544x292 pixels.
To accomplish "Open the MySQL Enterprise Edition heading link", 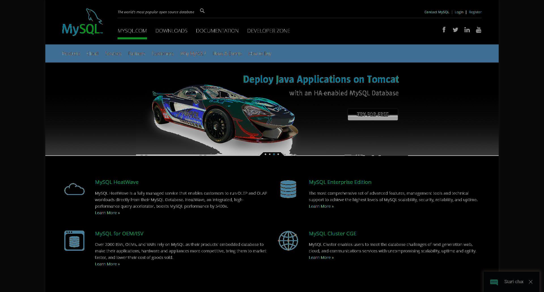I will (x=340, y=182).
